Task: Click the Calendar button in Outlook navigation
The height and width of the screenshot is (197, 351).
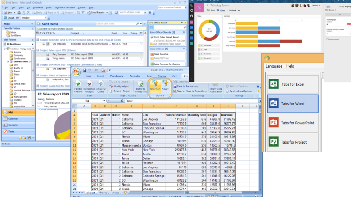Action: (18, 119)
